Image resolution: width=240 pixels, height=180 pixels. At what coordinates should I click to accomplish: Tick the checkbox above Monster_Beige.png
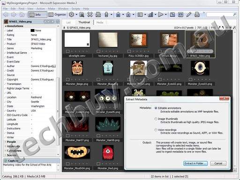tap(67, 79)
